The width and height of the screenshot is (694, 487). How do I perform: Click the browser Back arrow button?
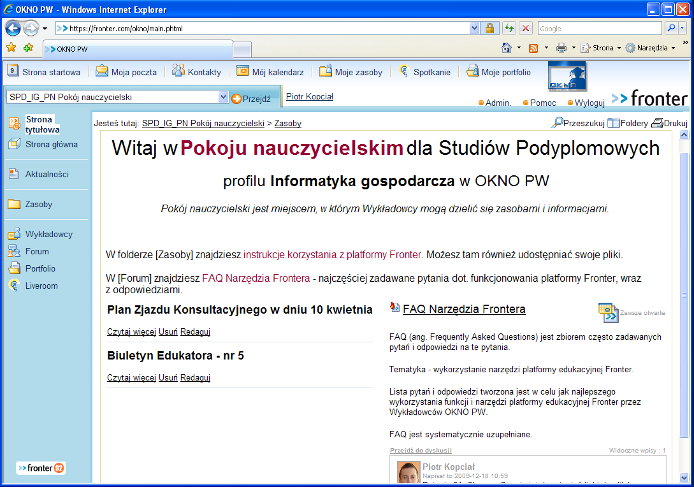click(13, 28)
